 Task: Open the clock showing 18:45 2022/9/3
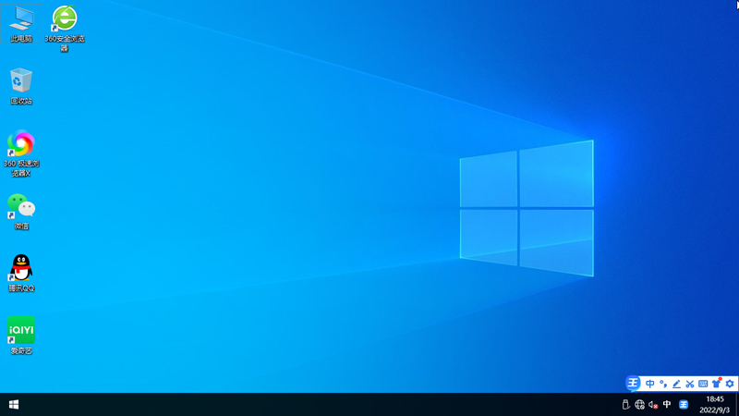pos(714,405)
